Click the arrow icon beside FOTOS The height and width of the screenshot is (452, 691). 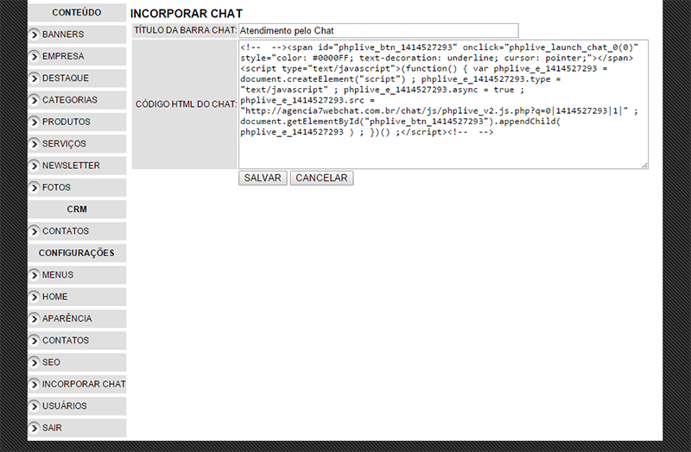34,187
